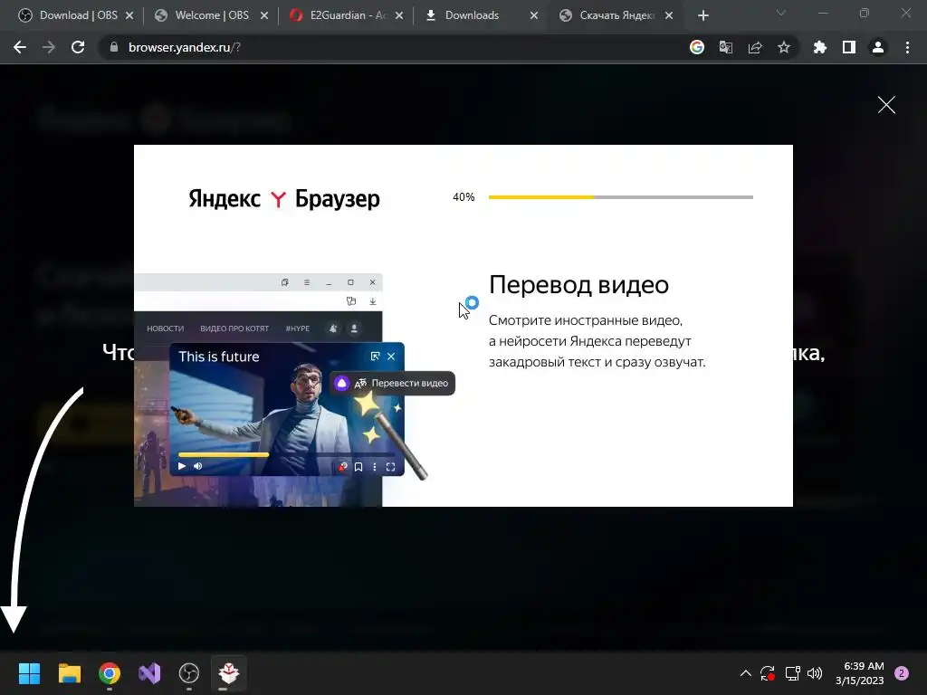Click the Перевести видео button in illustration
The width and height of the screenshot is (927, 695).
(393, 383)
